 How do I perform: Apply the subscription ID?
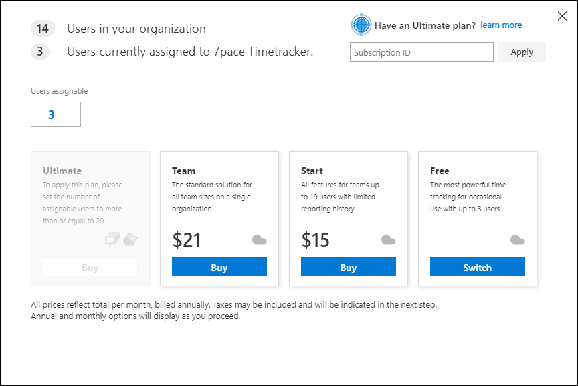[x=522, y=52]
